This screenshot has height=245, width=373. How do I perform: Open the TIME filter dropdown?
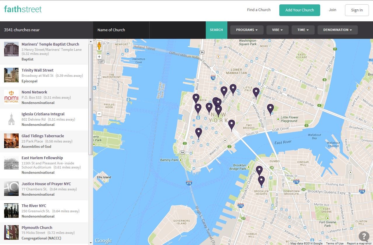tap(303, 29)
